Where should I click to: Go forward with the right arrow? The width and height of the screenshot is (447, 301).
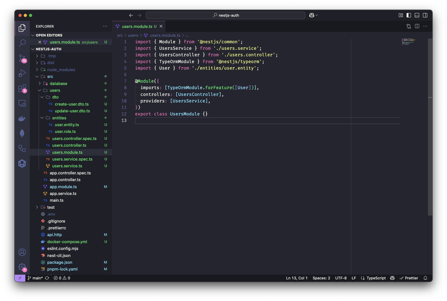pyautogui.click(x=139, y=15)
